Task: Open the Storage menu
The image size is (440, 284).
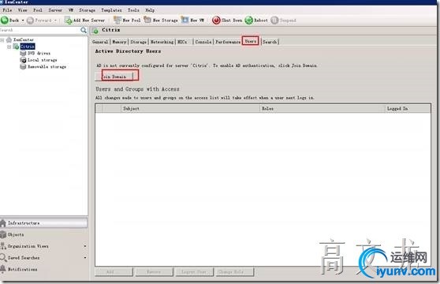Action: click(x=87, y=10)
